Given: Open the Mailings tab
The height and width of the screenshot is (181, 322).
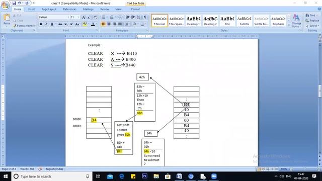Looking at the screenshot, I should click(x=89, y=9).
